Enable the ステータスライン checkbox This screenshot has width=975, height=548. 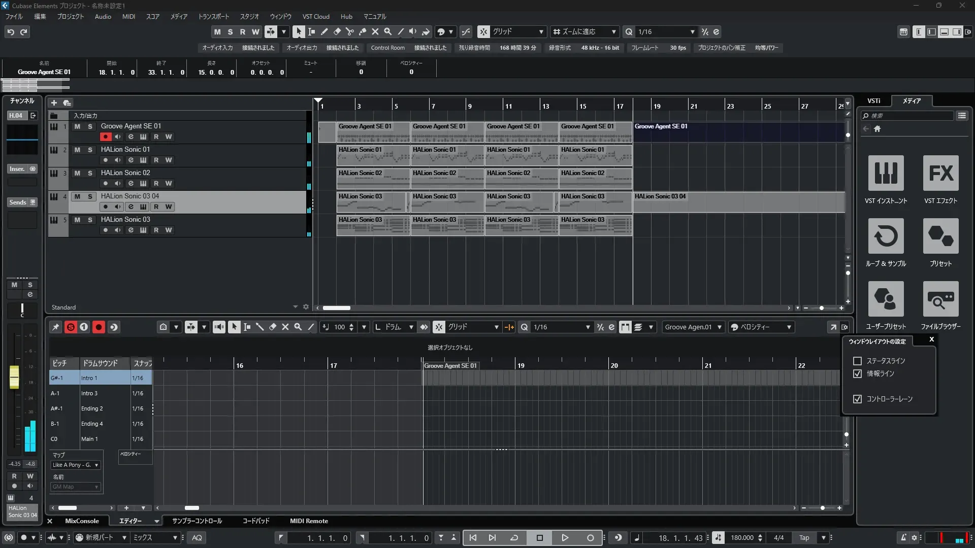pos(858,361)
